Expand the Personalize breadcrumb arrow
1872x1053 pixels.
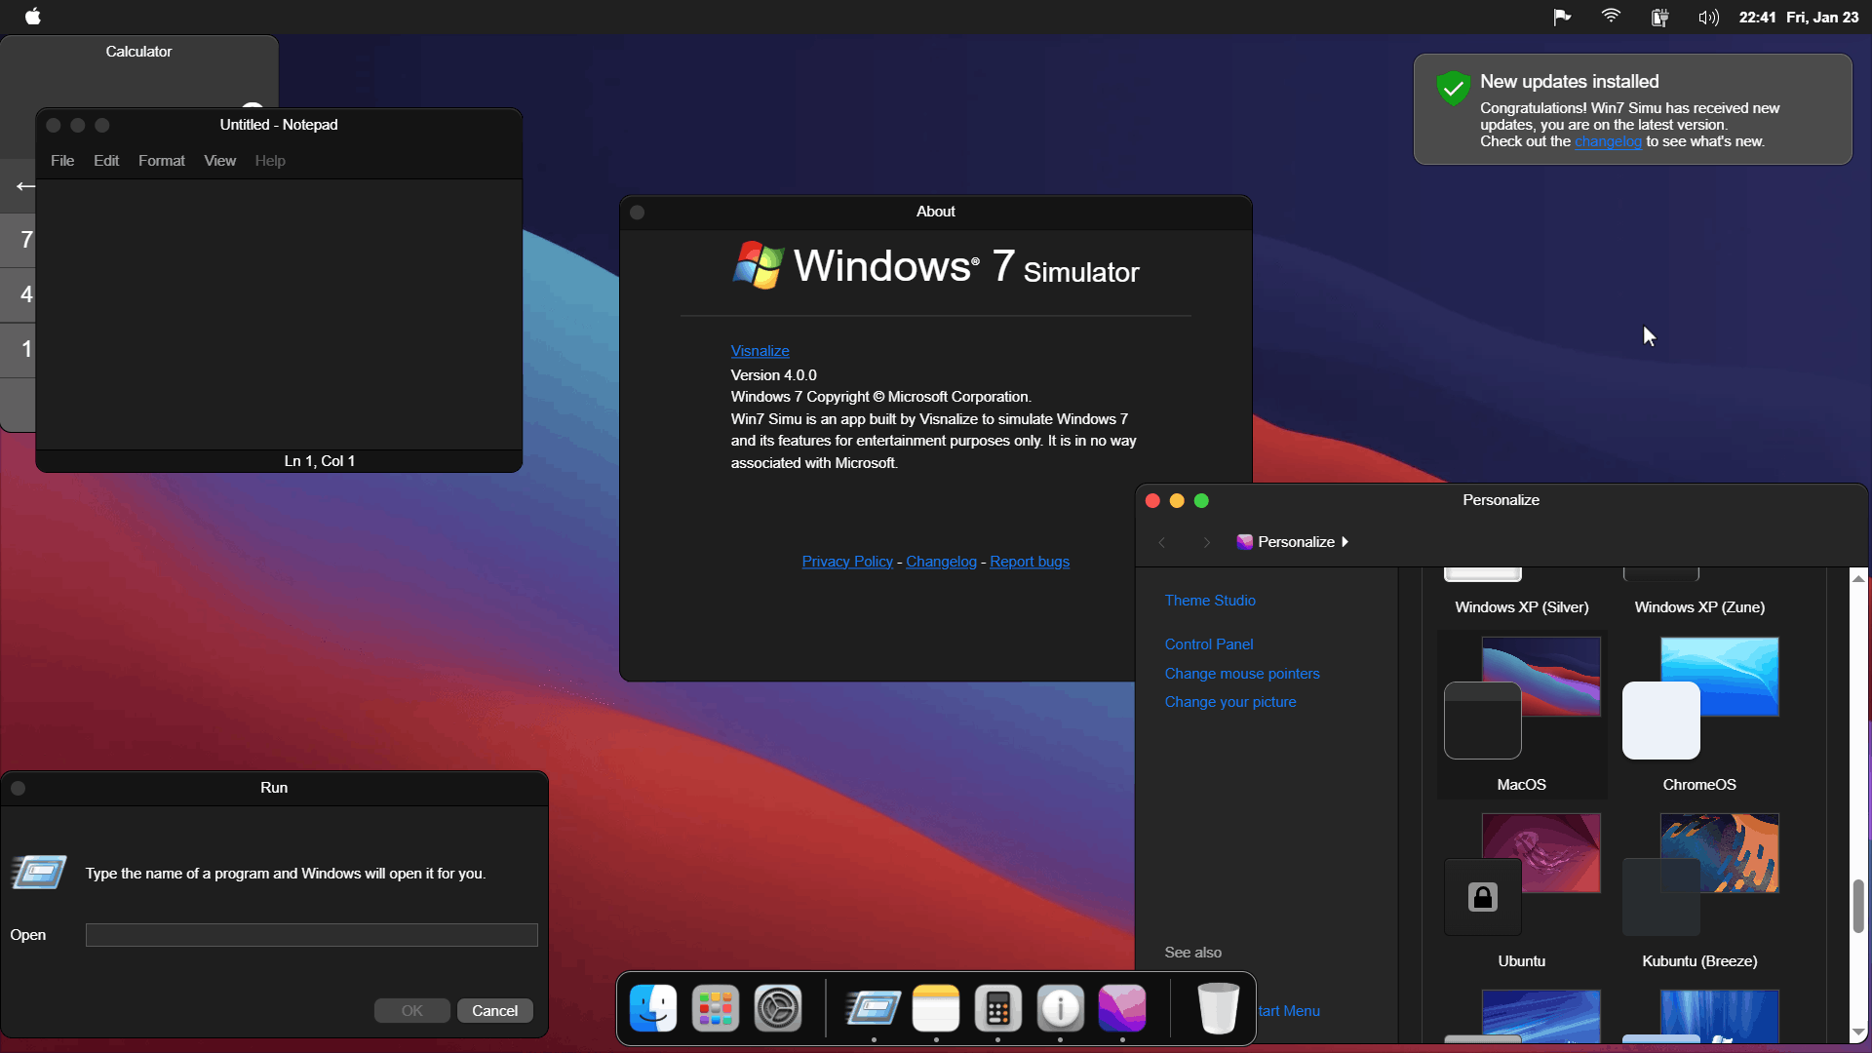point(1345,542)
